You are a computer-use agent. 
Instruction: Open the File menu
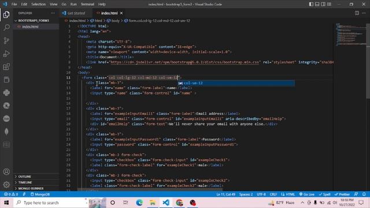(x=14, y=4)
